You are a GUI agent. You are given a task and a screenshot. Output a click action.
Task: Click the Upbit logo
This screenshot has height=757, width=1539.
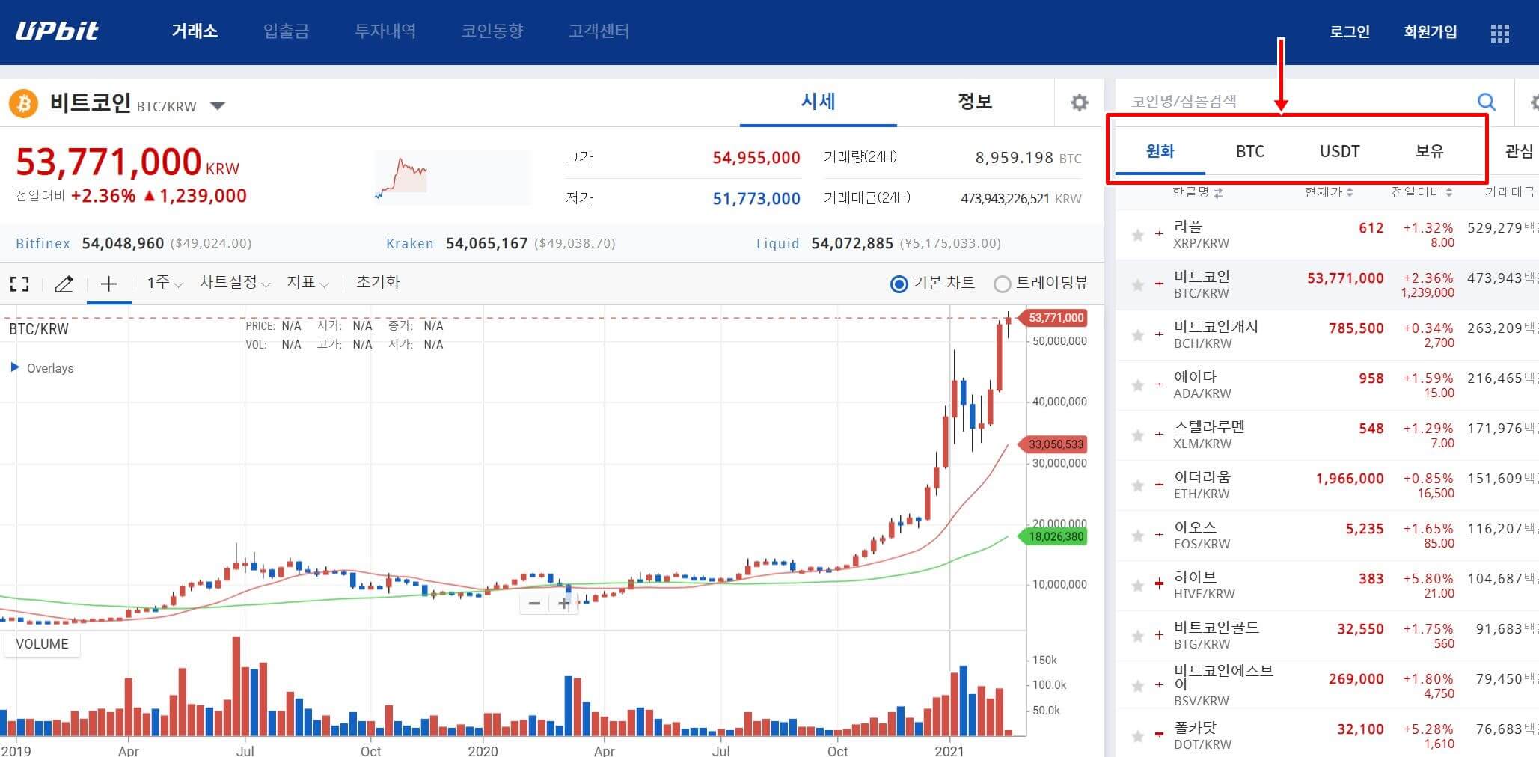(57, 31)
